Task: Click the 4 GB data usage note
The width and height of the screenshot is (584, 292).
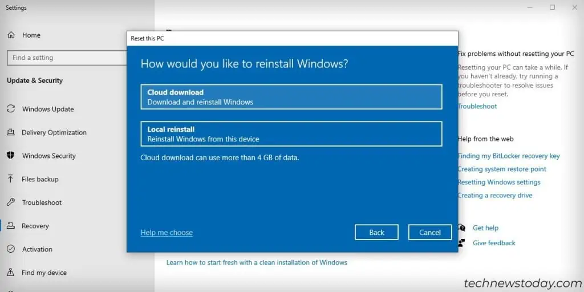Action: click(x=220, y=157)
